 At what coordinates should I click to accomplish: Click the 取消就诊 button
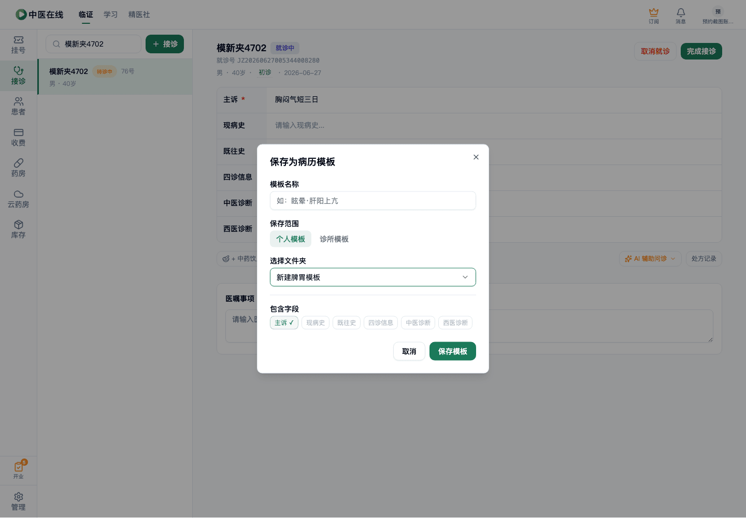[655, 51]
